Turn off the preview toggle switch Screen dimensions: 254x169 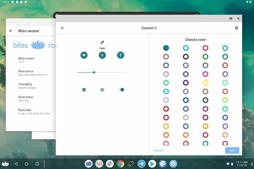point(121,90)
